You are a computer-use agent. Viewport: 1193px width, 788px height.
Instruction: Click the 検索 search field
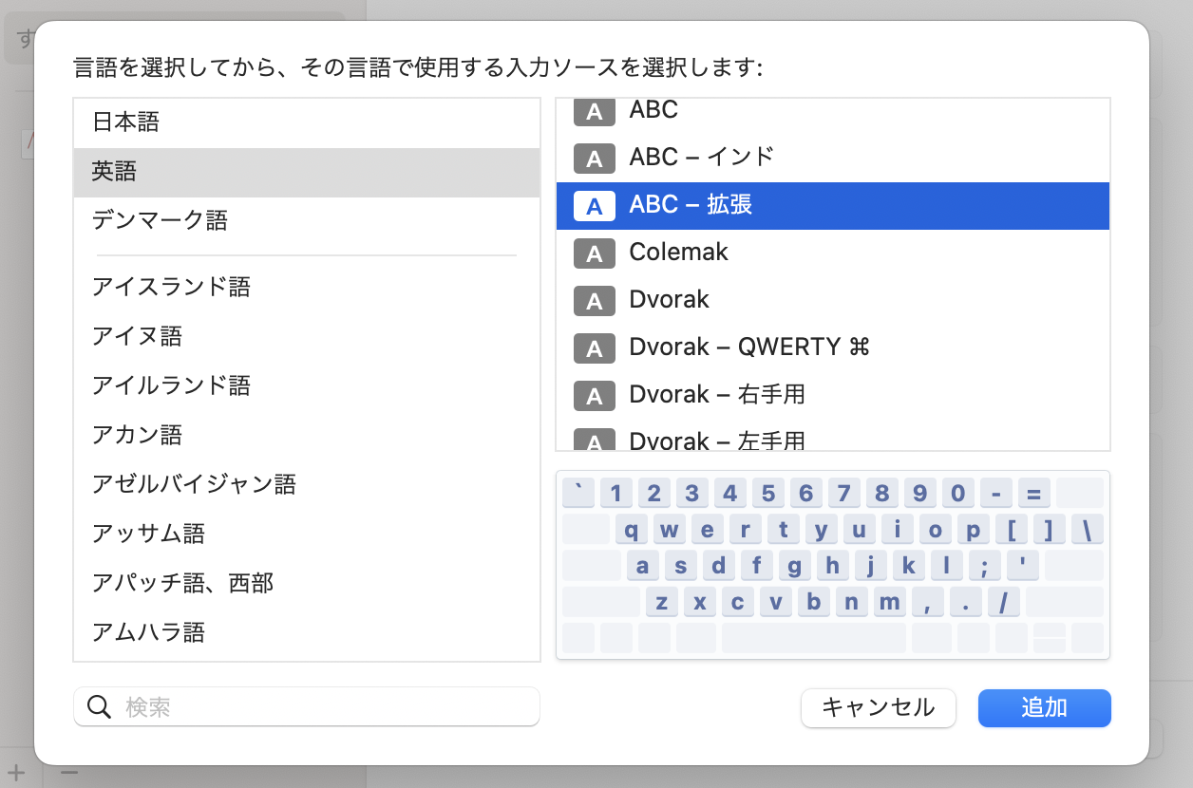pos(323,706)
